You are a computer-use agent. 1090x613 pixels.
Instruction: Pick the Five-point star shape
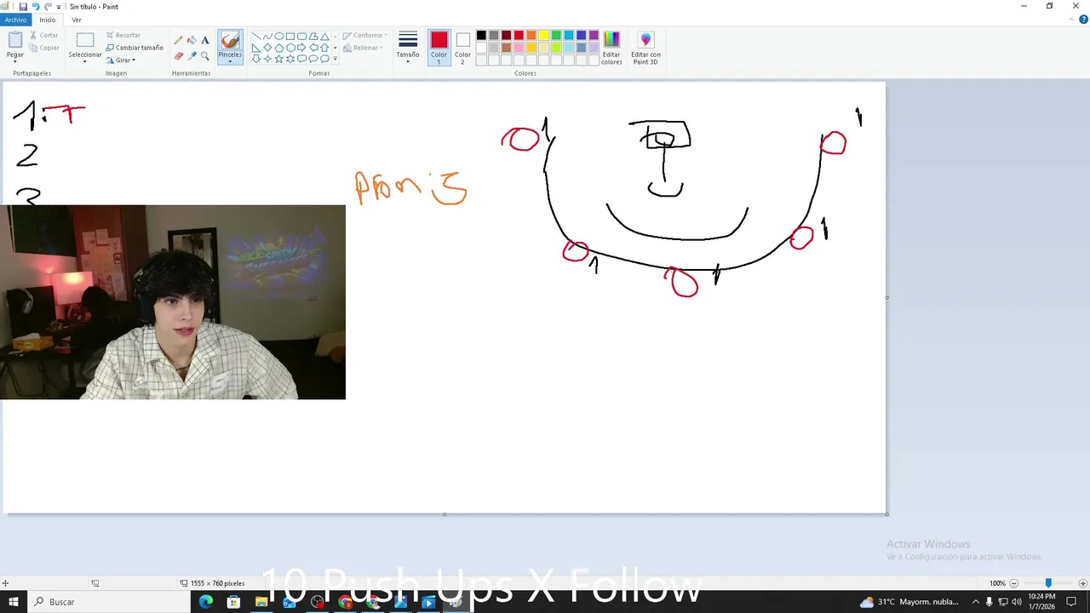pos(279,59)
